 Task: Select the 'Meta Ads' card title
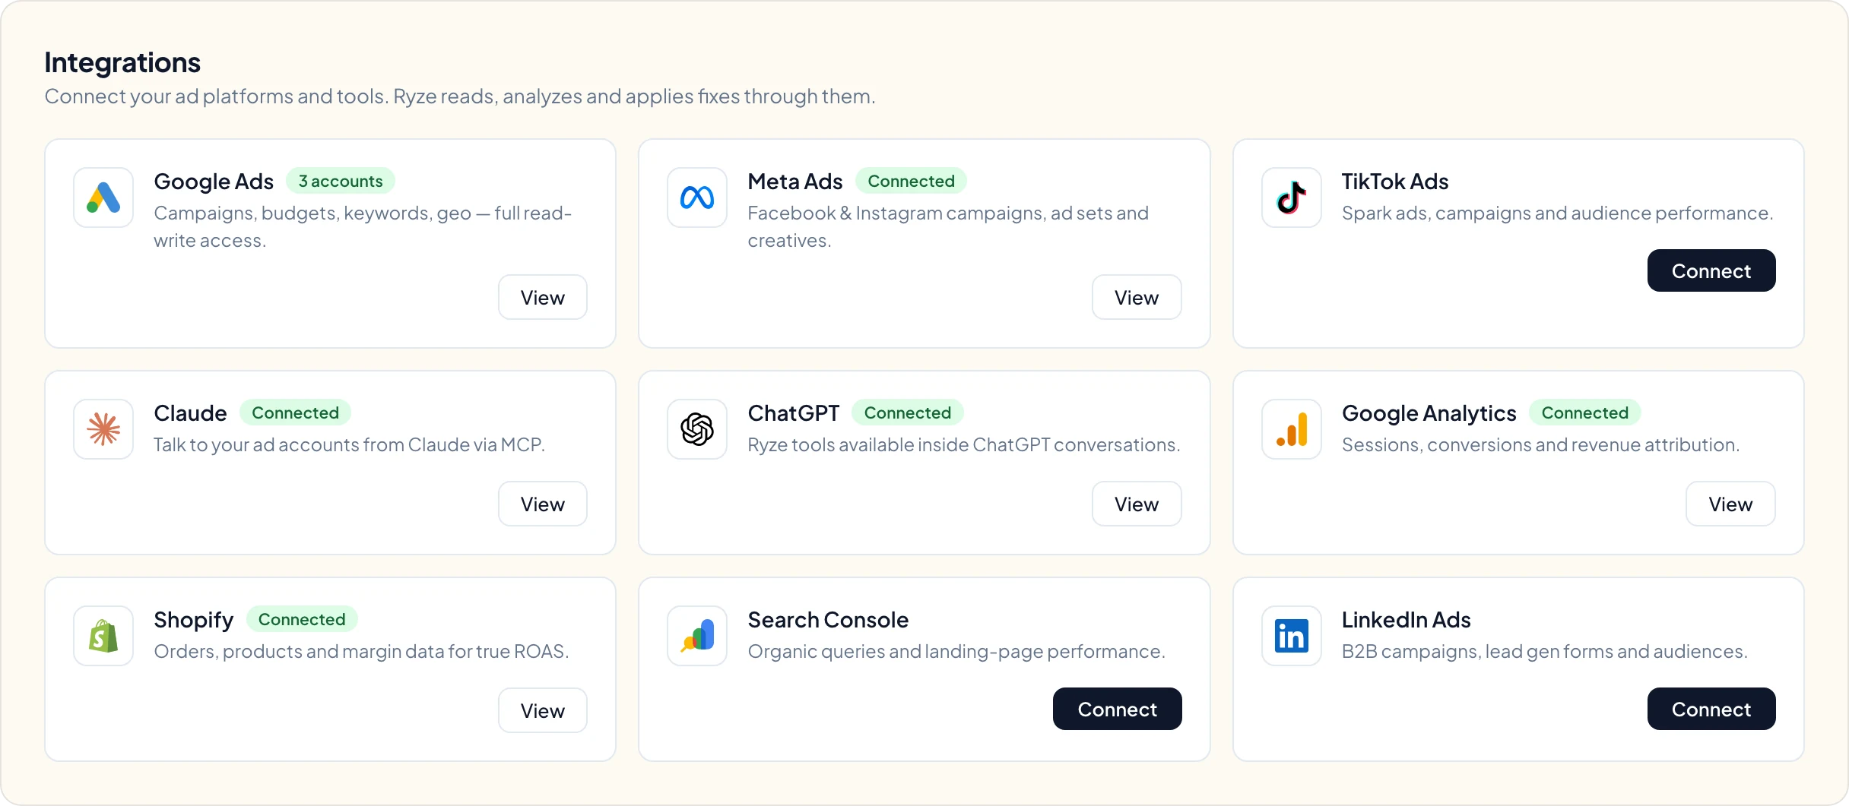[x=795, y=182]
